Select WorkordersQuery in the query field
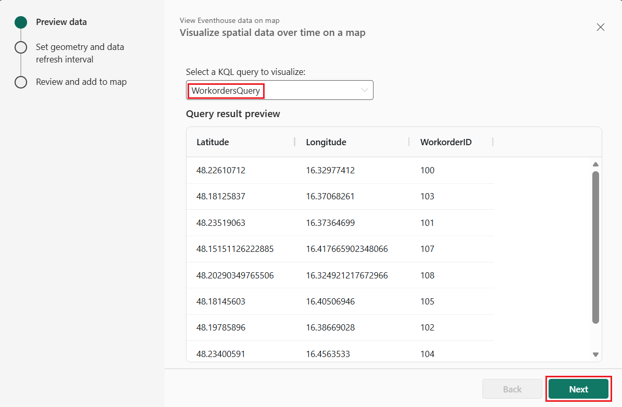Image resolution: width=622 pixels, height=407 pixels. pyautogui.click(x=225, y=91)
